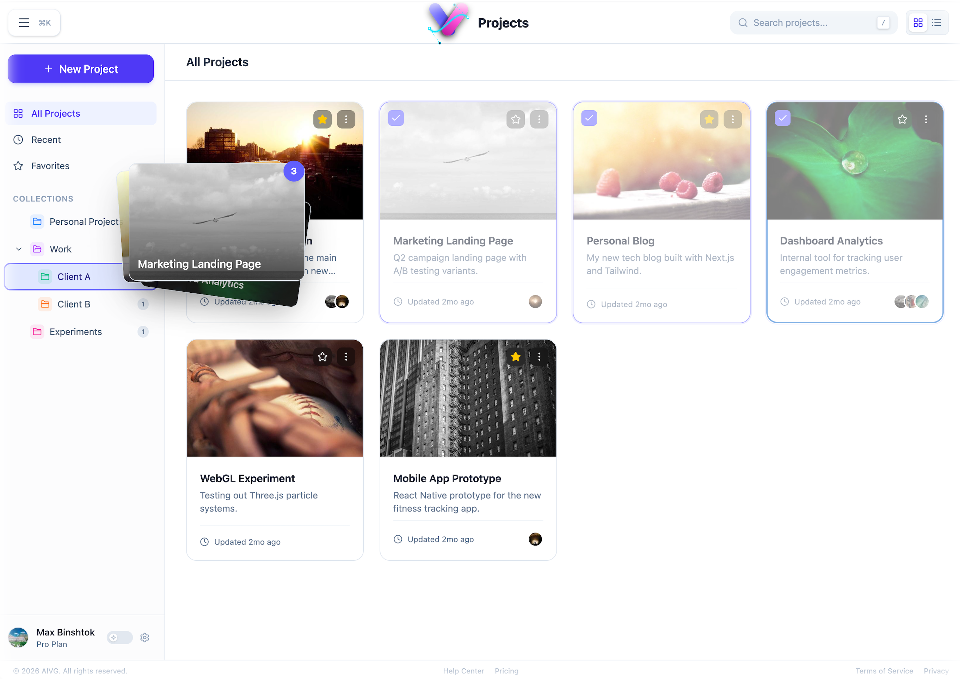This screenshot has height=679, width=960.
Task: Unfavorite the Personal Blog card star
Action: (x=709, y=119)
